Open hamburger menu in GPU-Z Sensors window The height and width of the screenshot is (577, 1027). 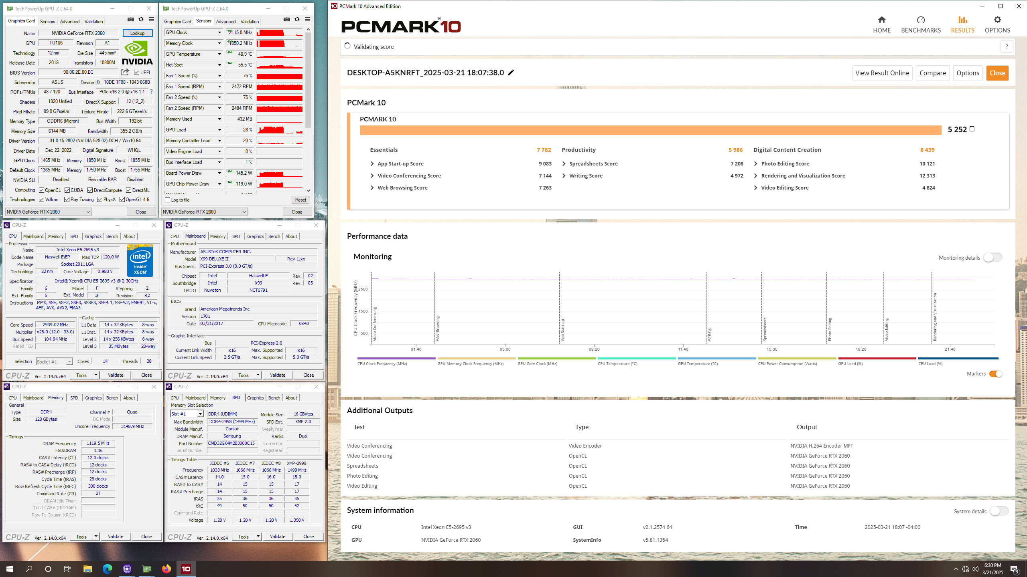[307, 20]
